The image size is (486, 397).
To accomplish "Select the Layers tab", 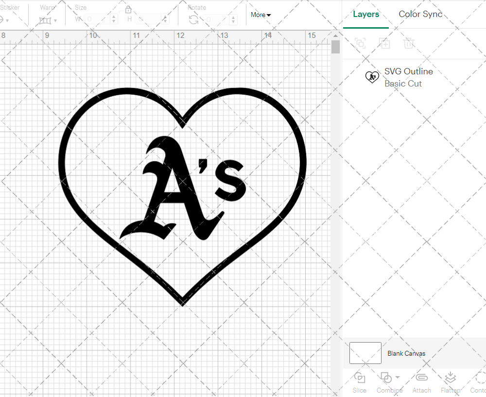I will click(x=366, y=14).
